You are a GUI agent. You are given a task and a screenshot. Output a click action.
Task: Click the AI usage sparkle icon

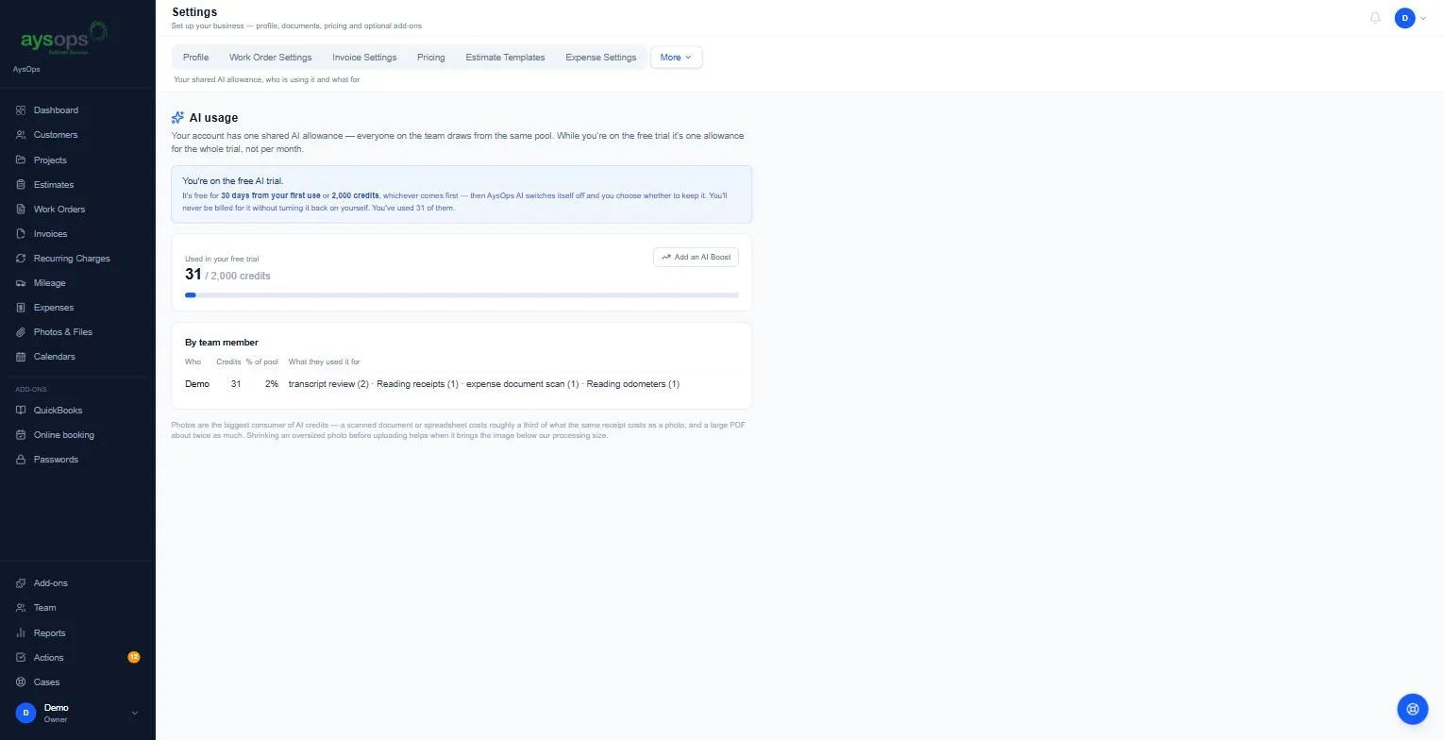click(177, 118)
